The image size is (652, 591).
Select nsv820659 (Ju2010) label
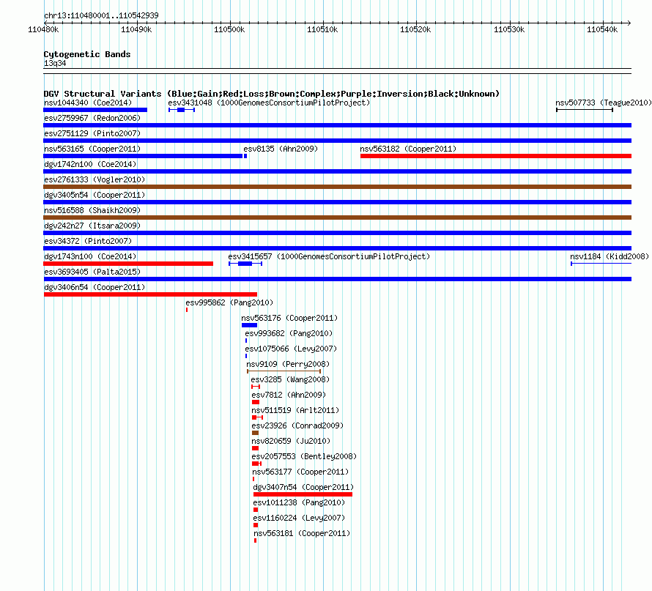click(x=291, y=441)
